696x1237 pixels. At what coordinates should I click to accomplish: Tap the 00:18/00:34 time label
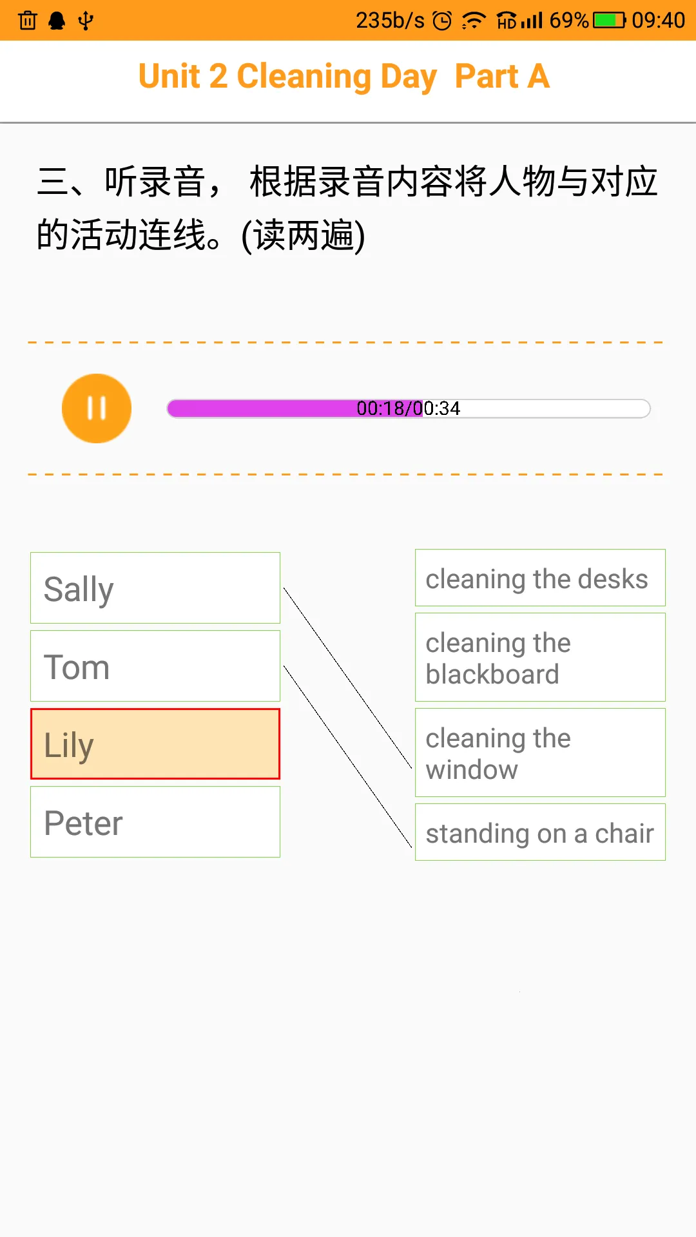409,408
